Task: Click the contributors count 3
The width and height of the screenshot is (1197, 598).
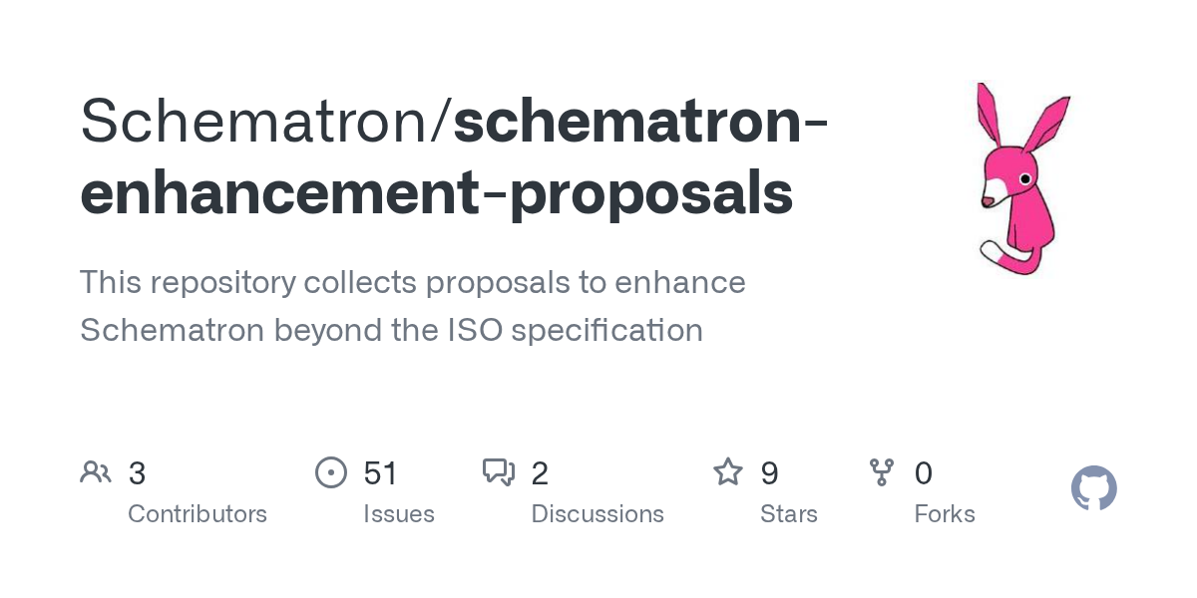Action: [x=138, y=473]
